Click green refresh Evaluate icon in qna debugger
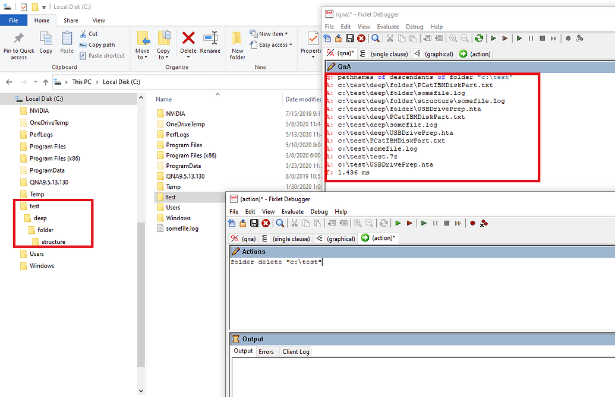Viewport: 615px width, 397px height. pos(479,39)
